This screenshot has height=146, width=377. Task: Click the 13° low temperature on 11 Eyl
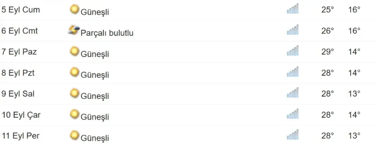pos(354,136)
